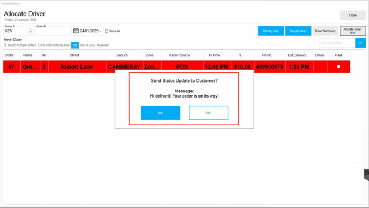The width and height of the screenshot is (369, 208).
Task: Click the Friday, 24 January 2025 date label
Action: [x=21, y=20]
